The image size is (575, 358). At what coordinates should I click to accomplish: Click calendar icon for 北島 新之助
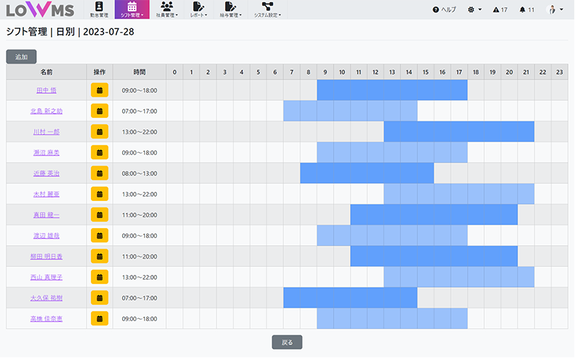(x=99, y=111)
